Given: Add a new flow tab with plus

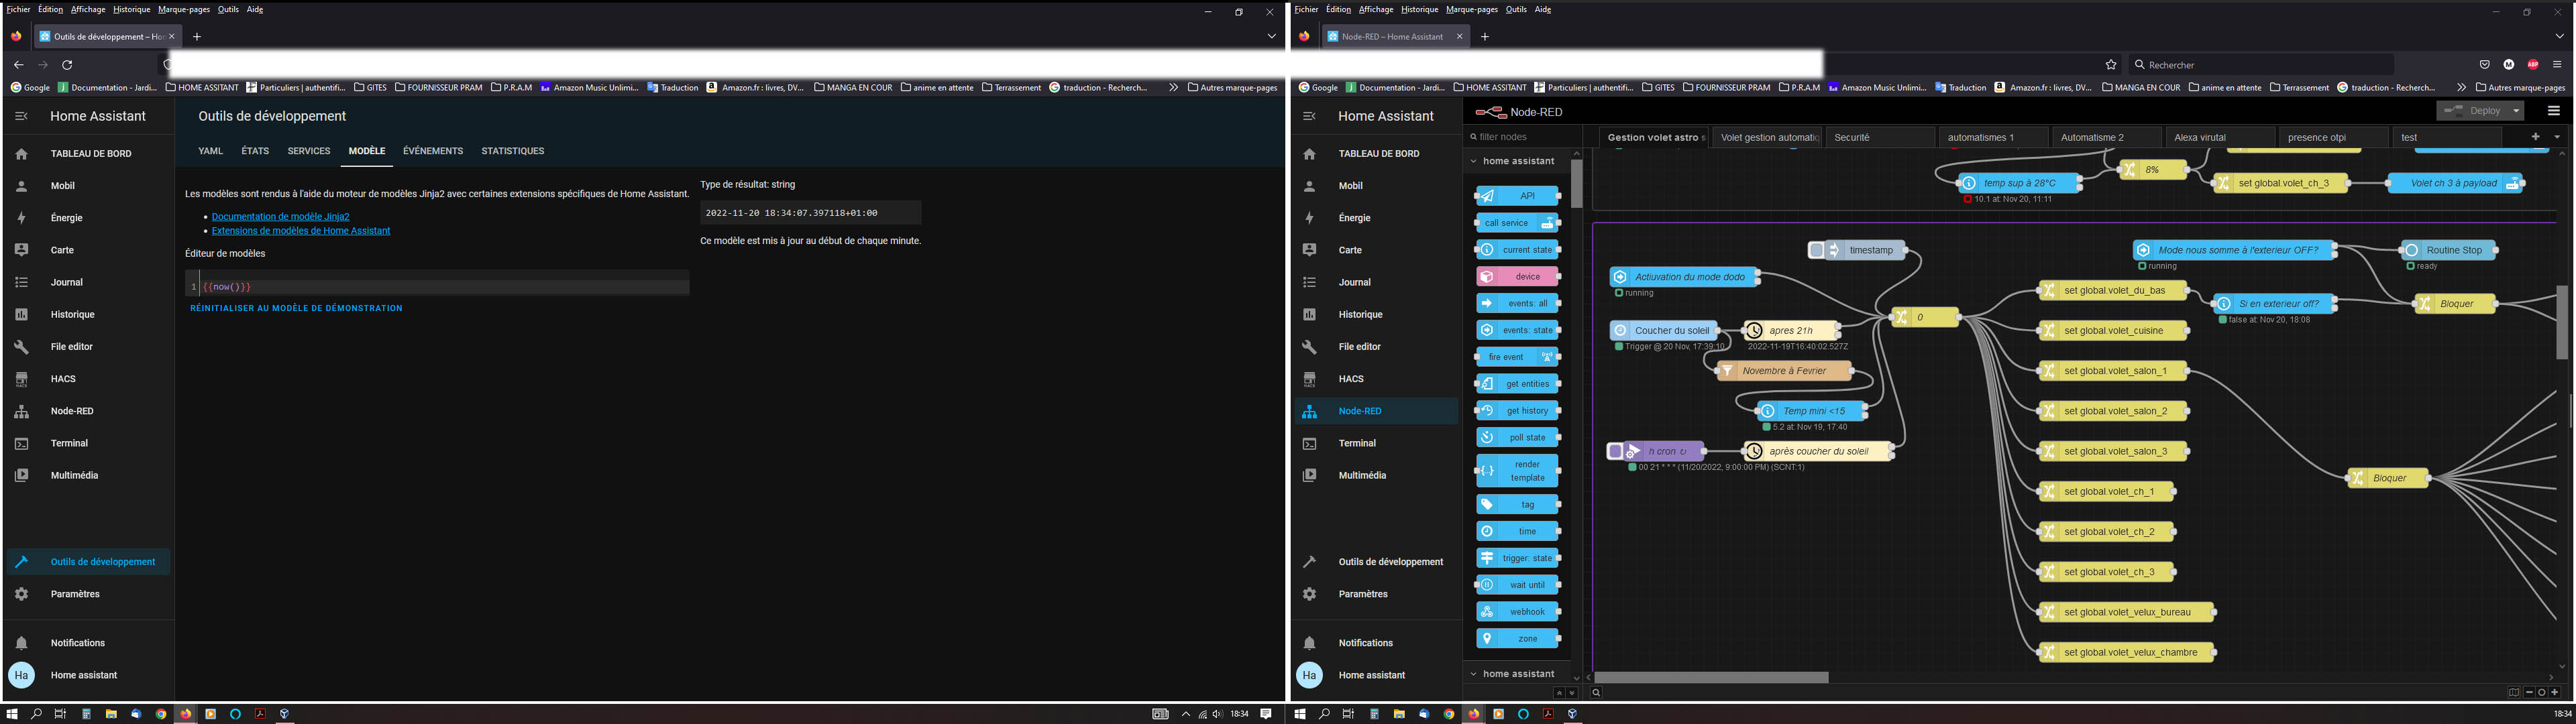Looking at the screenshot, I should 2535,137.
